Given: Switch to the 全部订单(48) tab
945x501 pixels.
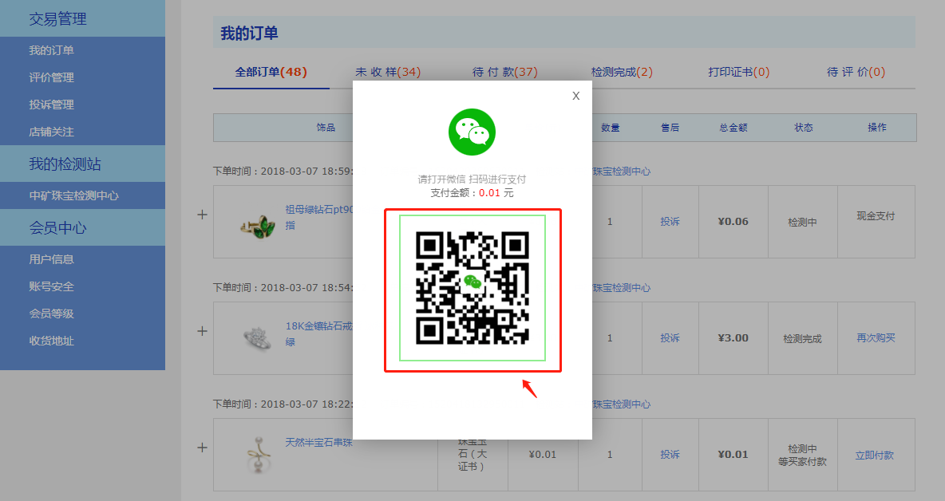Looking at the screenshot, I should 271,73.
